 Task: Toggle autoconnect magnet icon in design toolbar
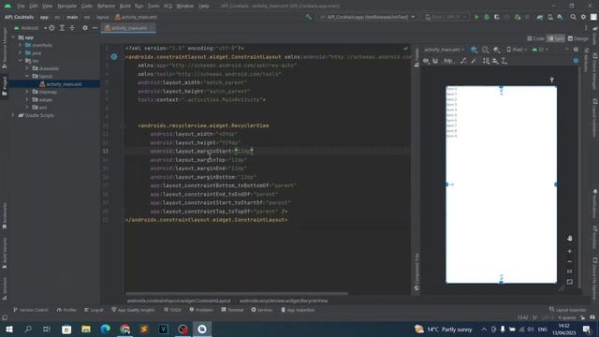(x=435, y=61)
